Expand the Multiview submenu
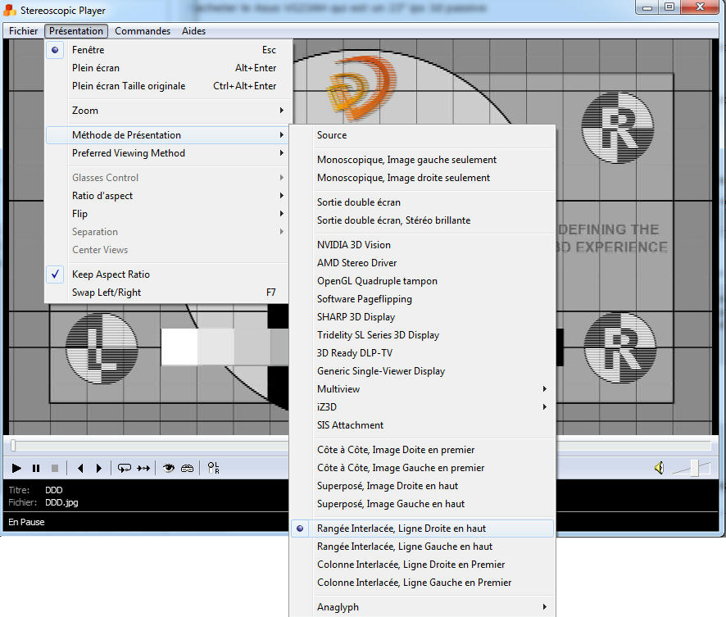 click(422, 389)
